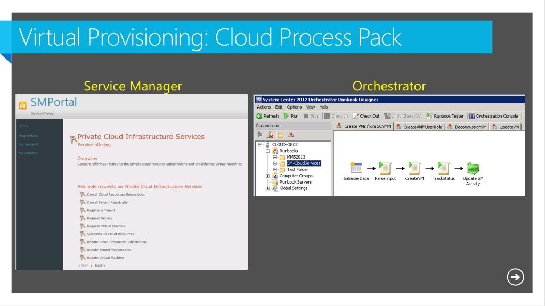Click the Update SM Activity icon
This screenshot has width=545, height=306.
pyautogui.click(x=473, y=168)
